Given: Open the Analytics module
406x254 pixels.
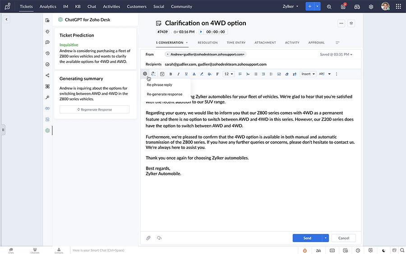Looking at the screenshot, I should 48,6.
